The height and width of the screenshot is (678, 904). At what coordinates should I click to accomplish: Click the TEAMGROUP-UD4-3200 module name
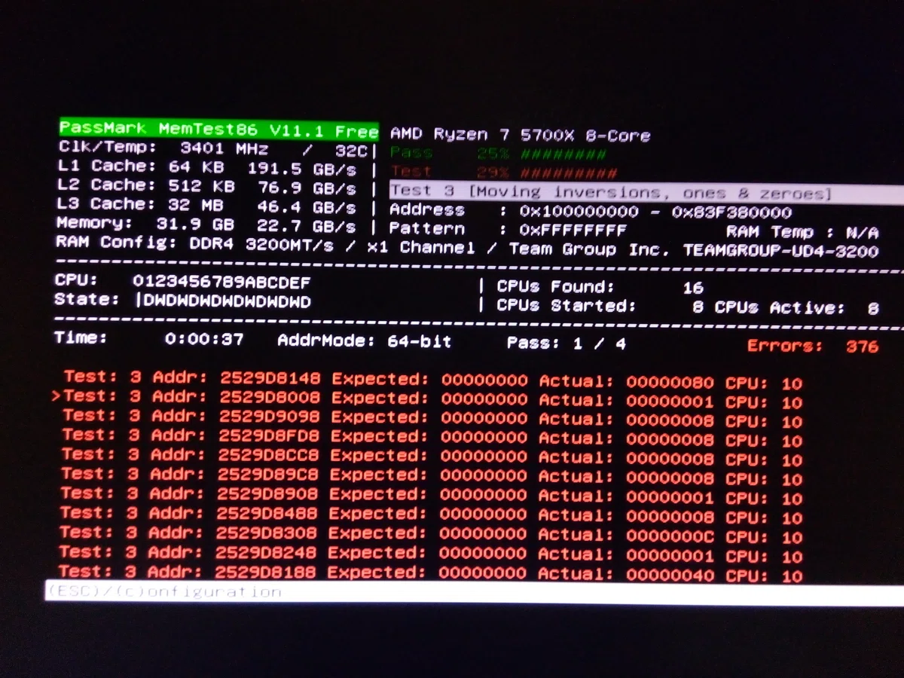(x=781, y=251)
